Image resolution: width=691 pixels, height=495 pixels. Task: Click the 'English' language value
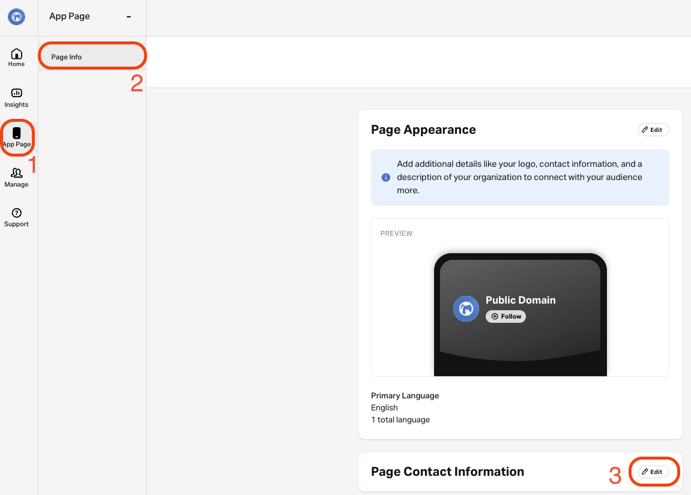coord(384,408)
